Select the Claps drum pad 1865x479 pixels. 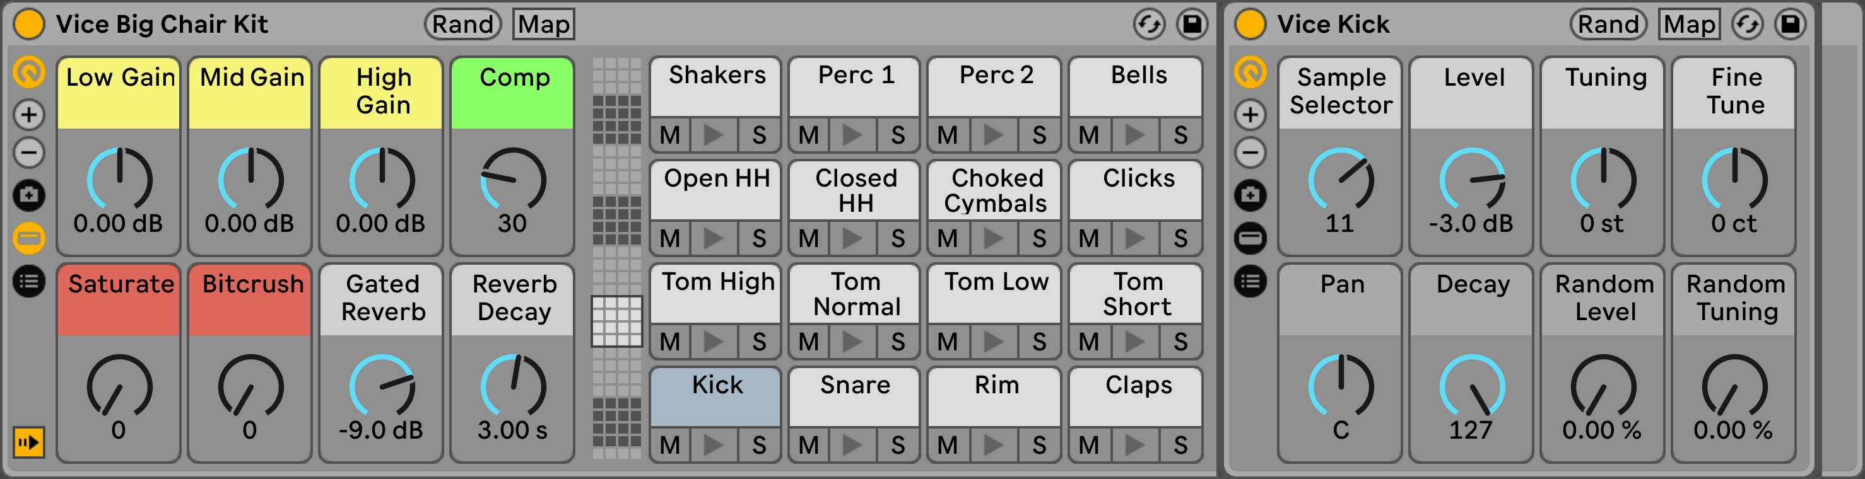coord(1138,395)
